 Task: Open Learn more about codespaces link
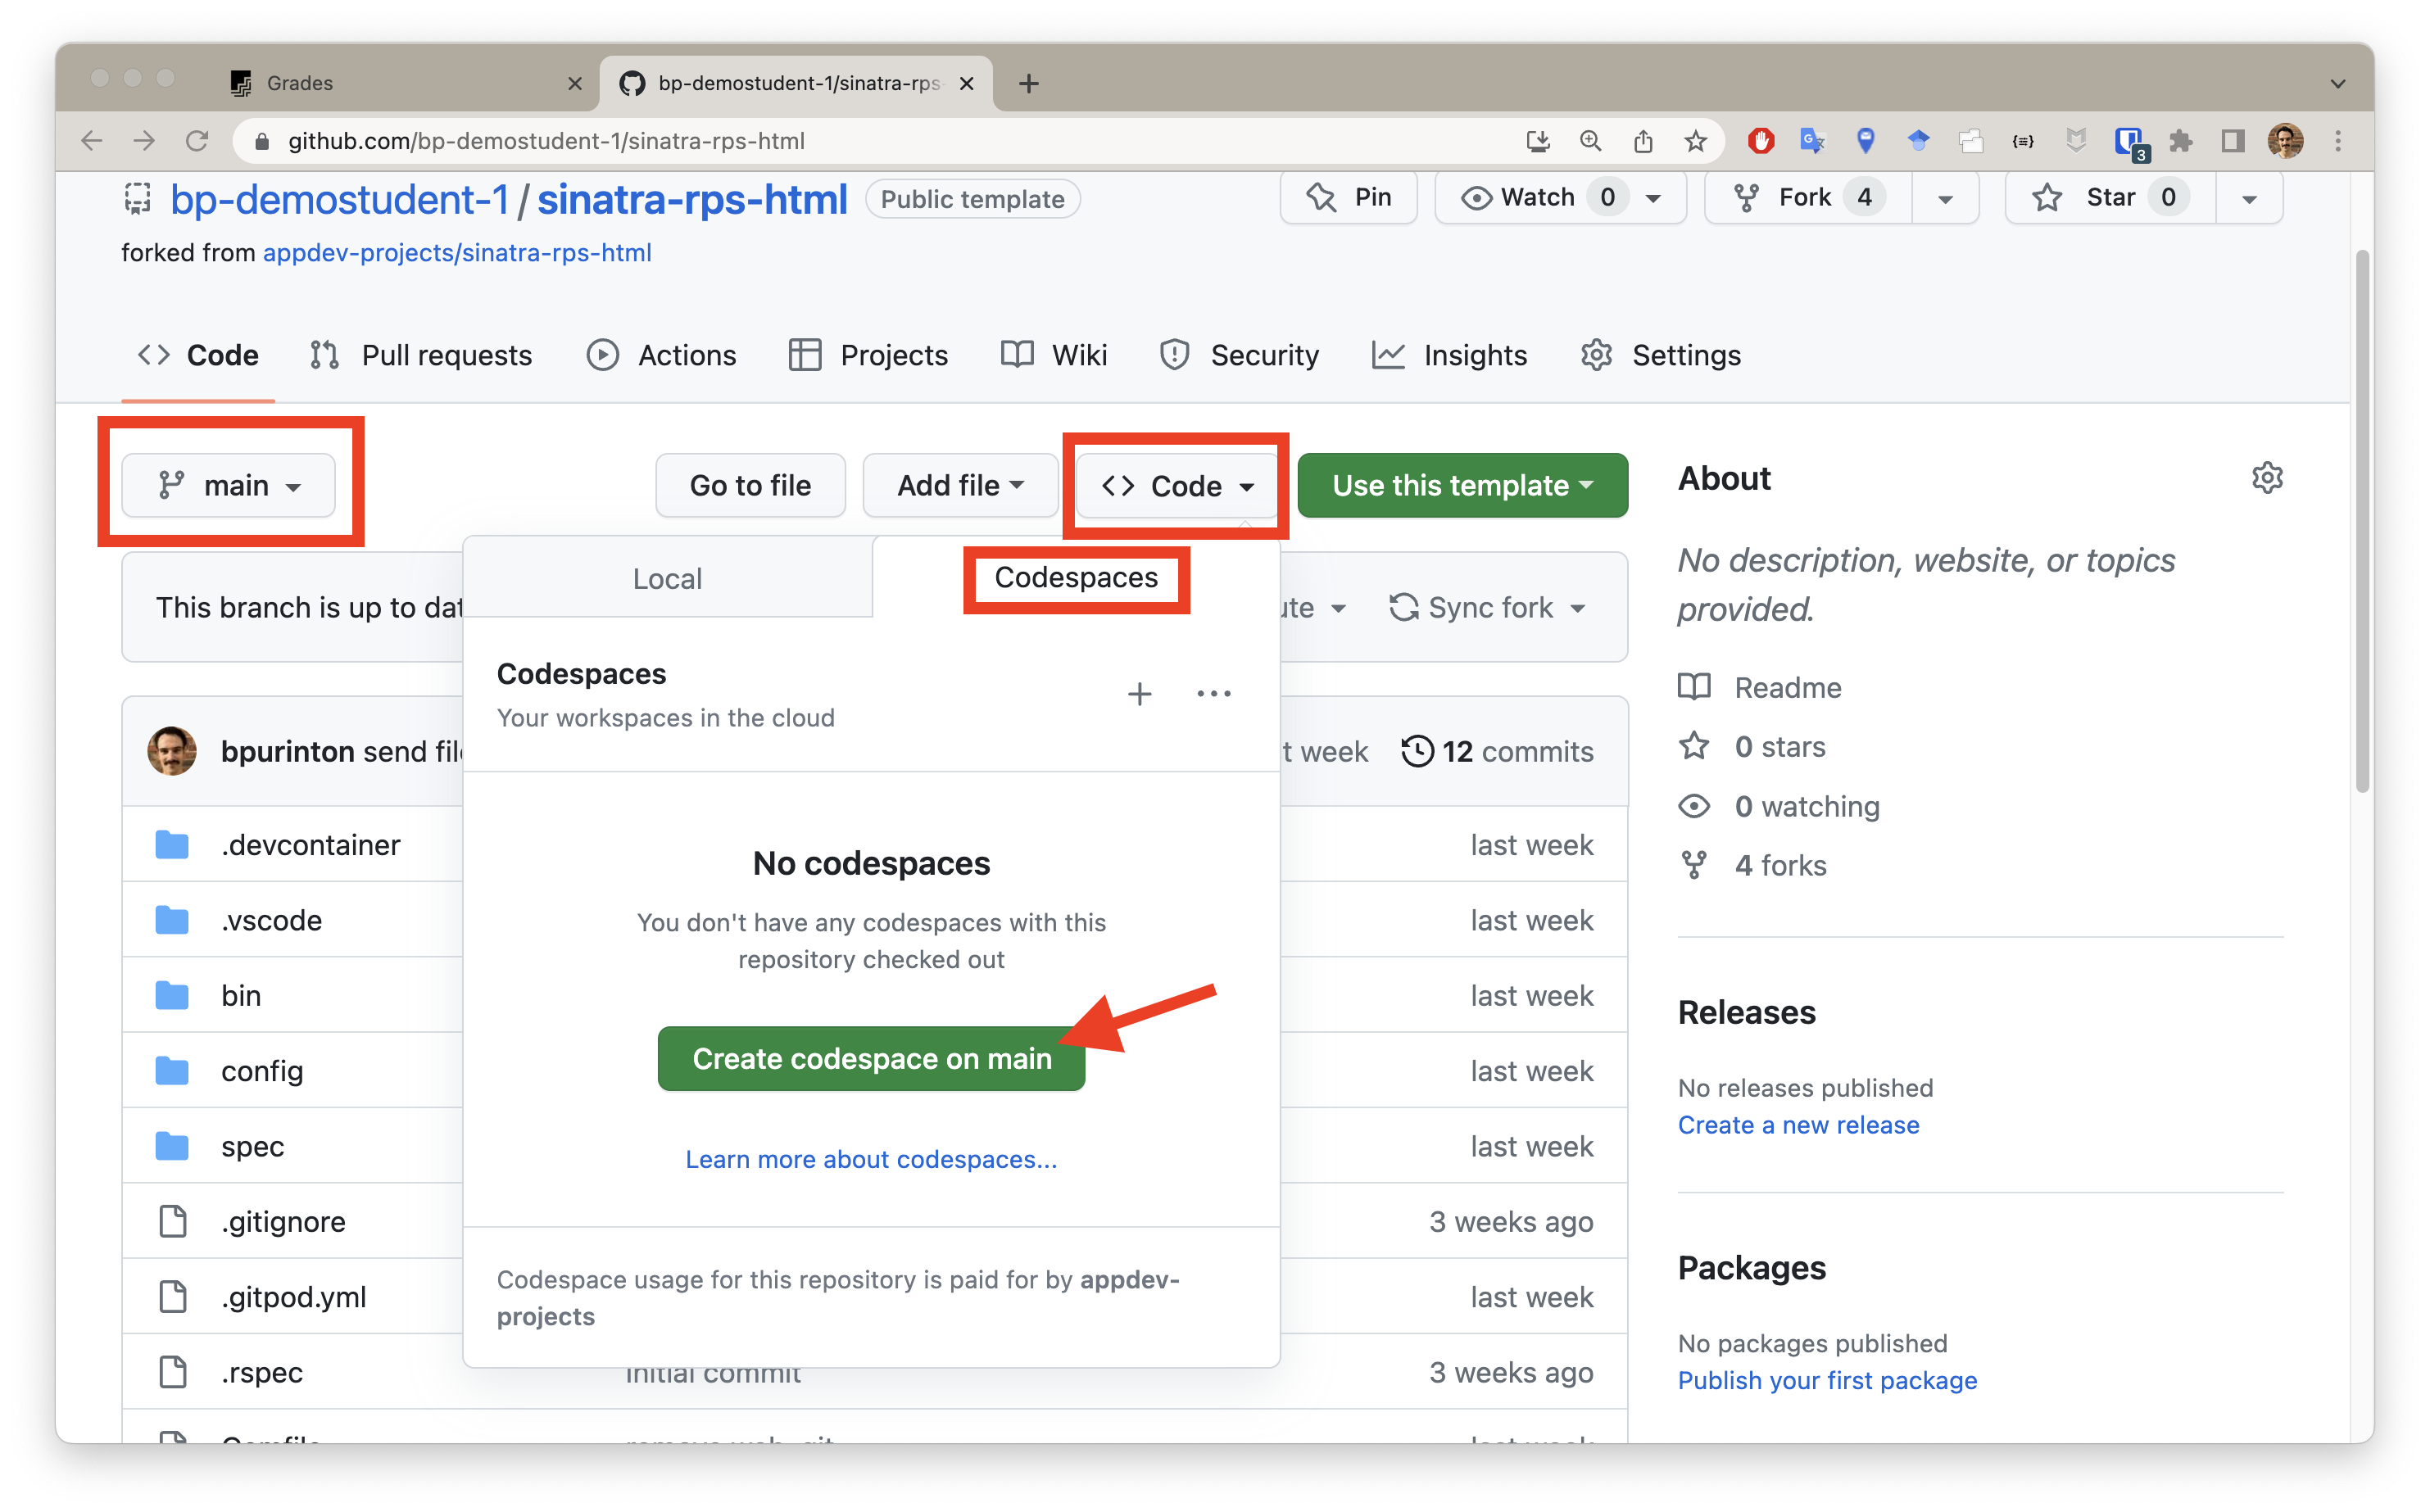tap(871, 1159)
